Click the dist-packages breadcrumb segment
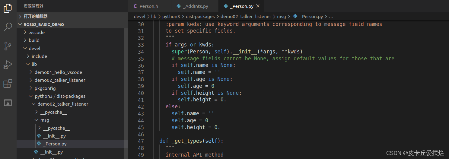 pos(200,17)
